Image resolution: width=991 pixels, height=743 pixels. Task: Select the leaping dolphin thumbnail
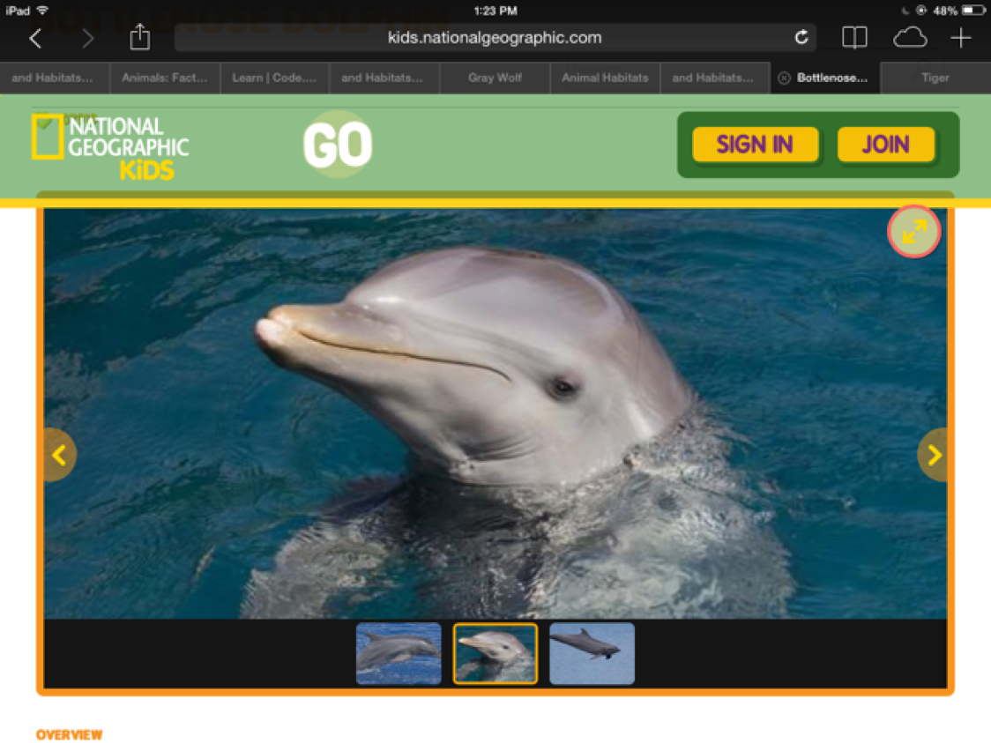coord(592,653)
